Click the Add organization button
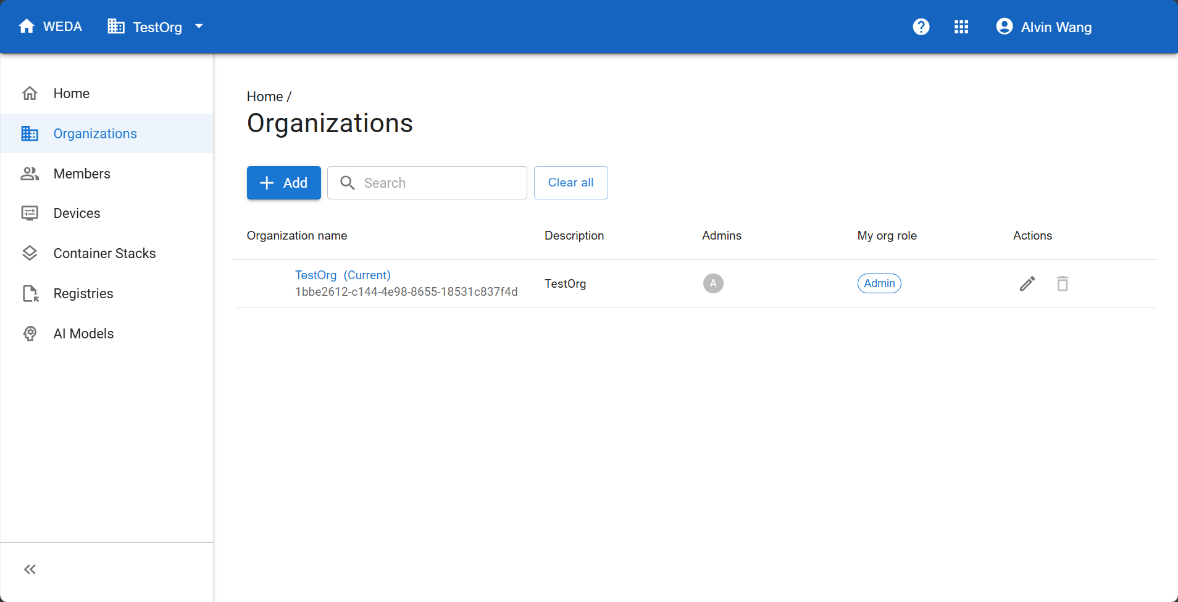The width and height of the screenshot is (1178, 602). click(x=284, y=183)
